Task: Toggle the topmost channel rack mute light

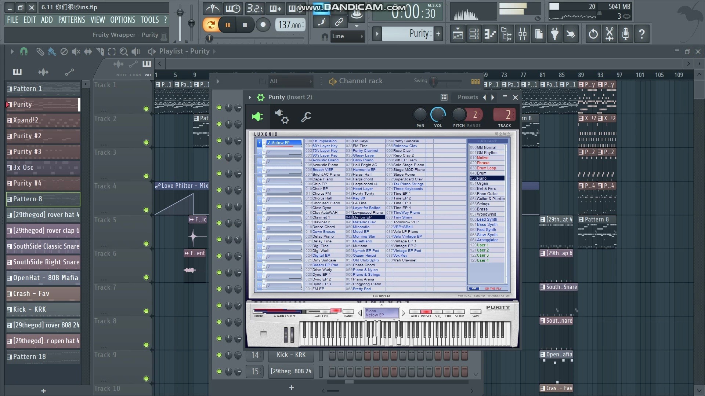Action: [219, 107]
